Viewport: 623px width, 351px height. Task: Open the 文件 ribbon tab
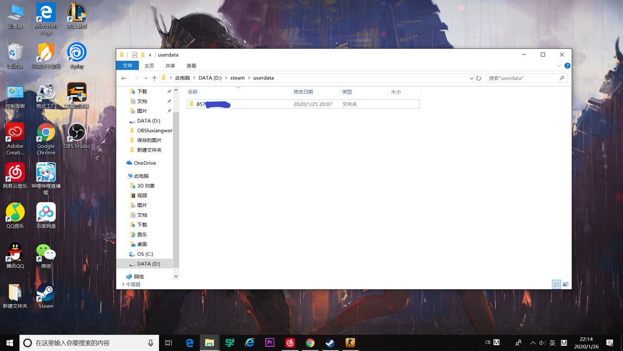pyautogui.click(x=128, y=65)
